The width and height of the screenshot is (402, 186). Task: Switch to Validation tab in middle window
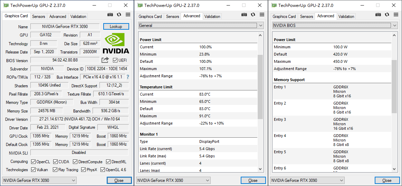(212, 17)
